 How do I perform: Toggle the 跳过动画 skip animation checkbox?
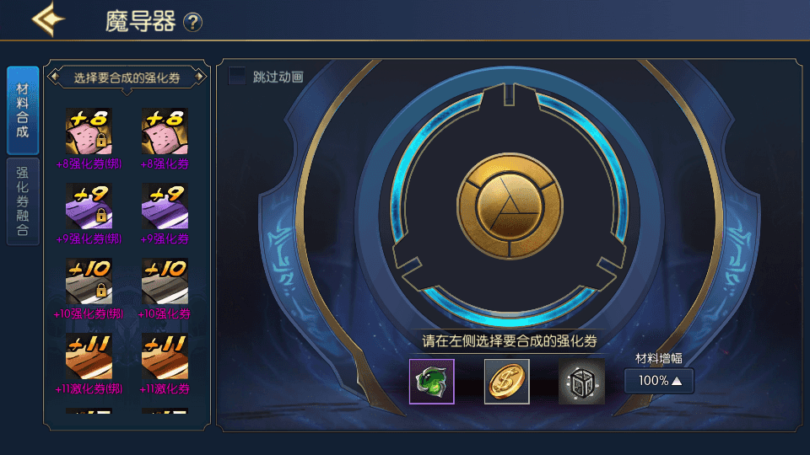(x=237, y=76)
